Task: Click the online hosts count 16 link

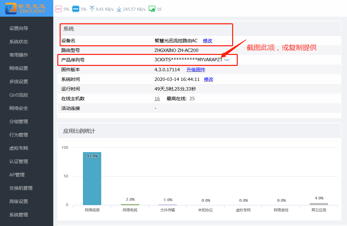Action: (157, 99)
